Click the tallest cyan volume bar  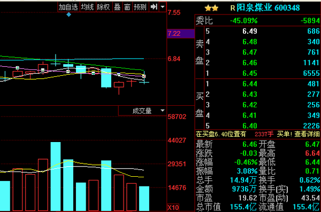56,176
